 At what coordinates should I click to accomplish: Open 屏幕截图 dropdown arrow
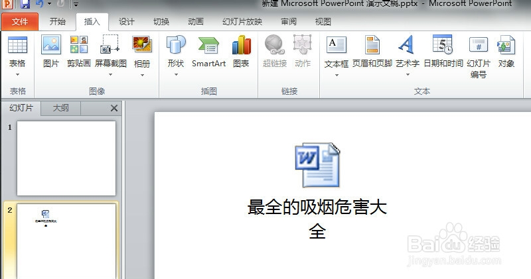110,75
